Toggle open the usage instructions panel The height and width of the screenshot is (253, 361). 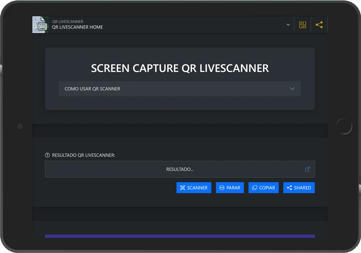point(180,89)
